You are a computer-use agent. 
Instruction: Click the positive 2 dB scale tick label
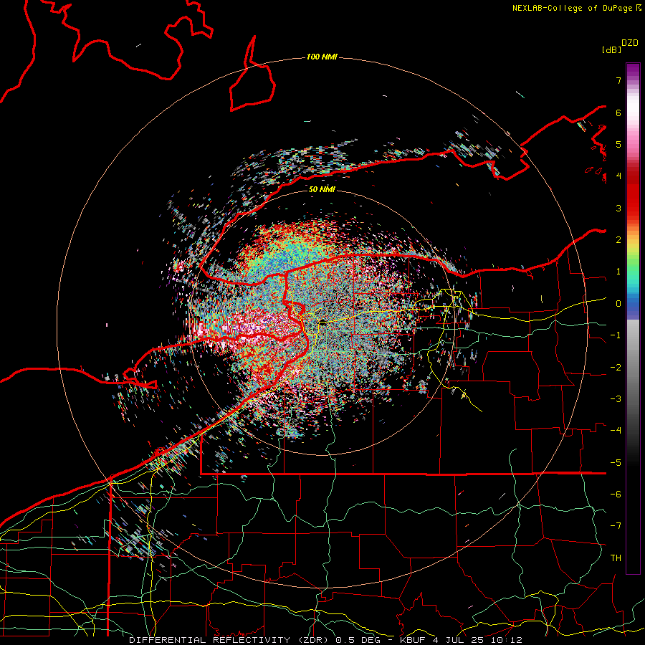click(618, 240)
